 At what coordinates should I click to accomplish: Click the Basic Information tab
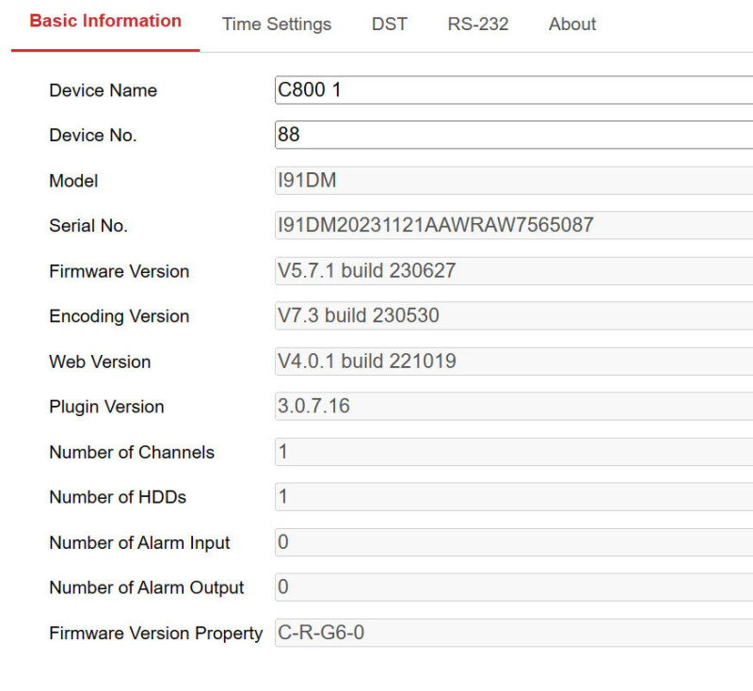(105, 21)
